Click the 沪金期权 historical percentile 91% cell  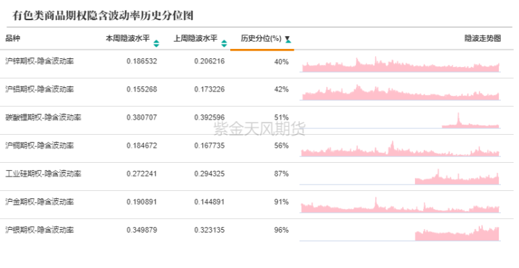pyautogui.click(x=282, y=202)
